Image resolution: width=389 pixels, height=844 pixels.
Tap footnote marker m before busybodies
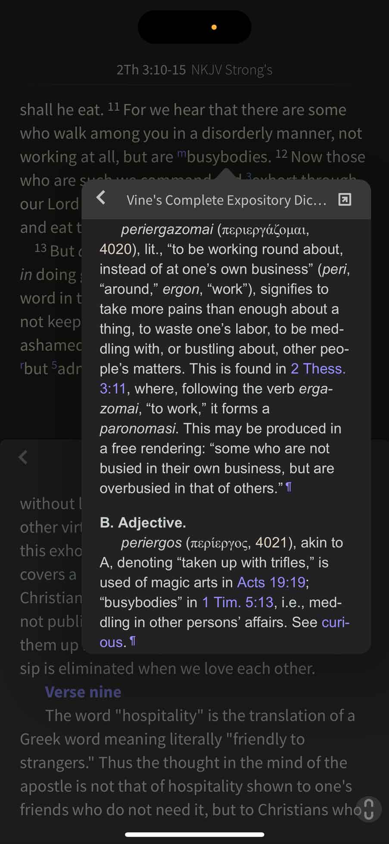pos(181,154)
